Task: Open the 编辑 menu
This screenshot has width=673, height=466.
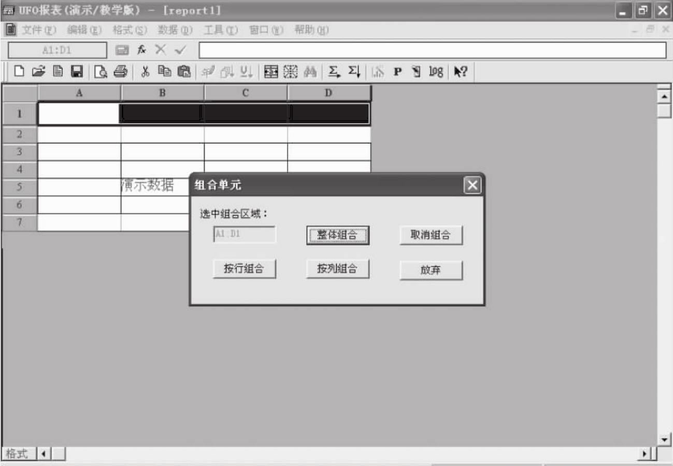Action: pyautogui.click(x=84, y=30)
